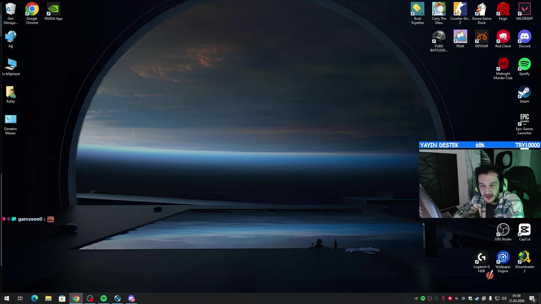Viewport: 541px width, 304px height.
Task: Select the Boat Together game icon
Action: point(418,14)
